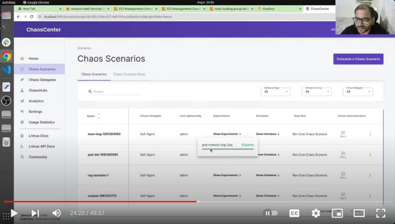395x224 pixels.
Task: Open OBS Studio from Ubuntu dock
Action: tap(6, 101)
